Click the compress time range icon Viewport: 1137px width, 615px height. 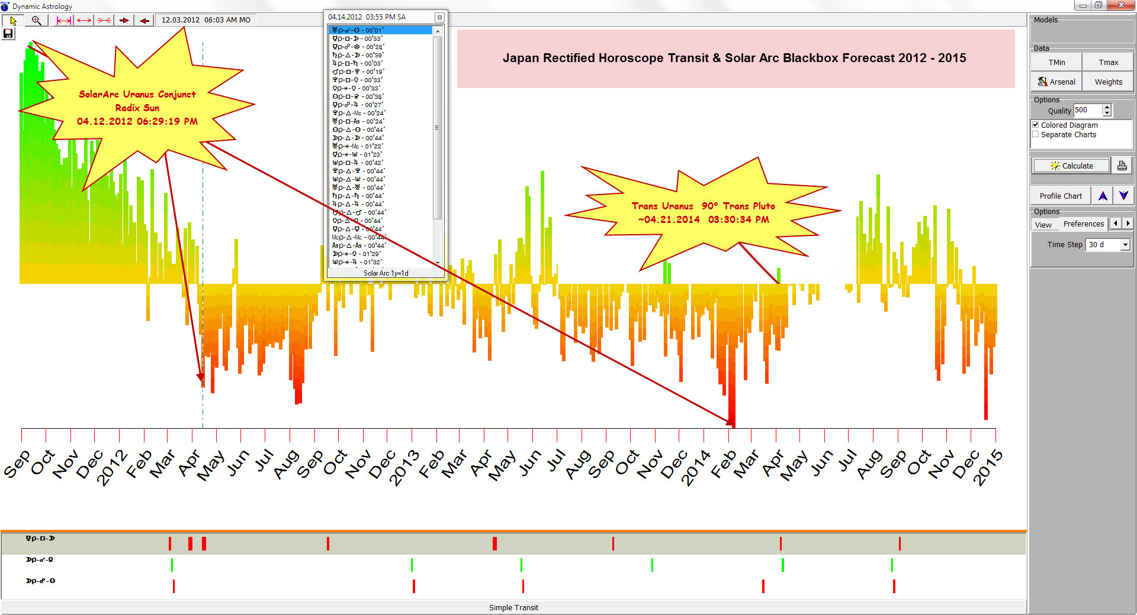coord(104,21)
